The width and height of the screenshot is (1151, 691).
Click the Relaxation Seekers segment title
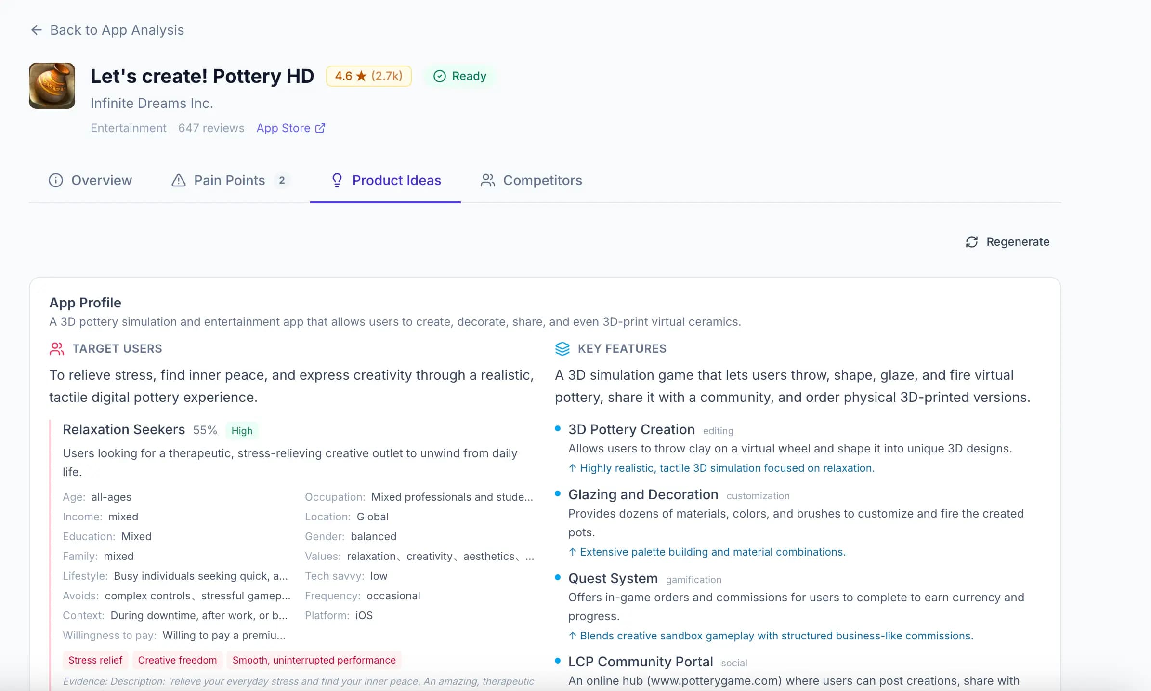124,429
